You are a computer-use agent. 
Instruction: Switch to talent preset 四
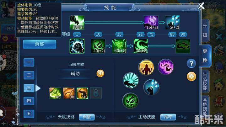click(x=29, y=101)
